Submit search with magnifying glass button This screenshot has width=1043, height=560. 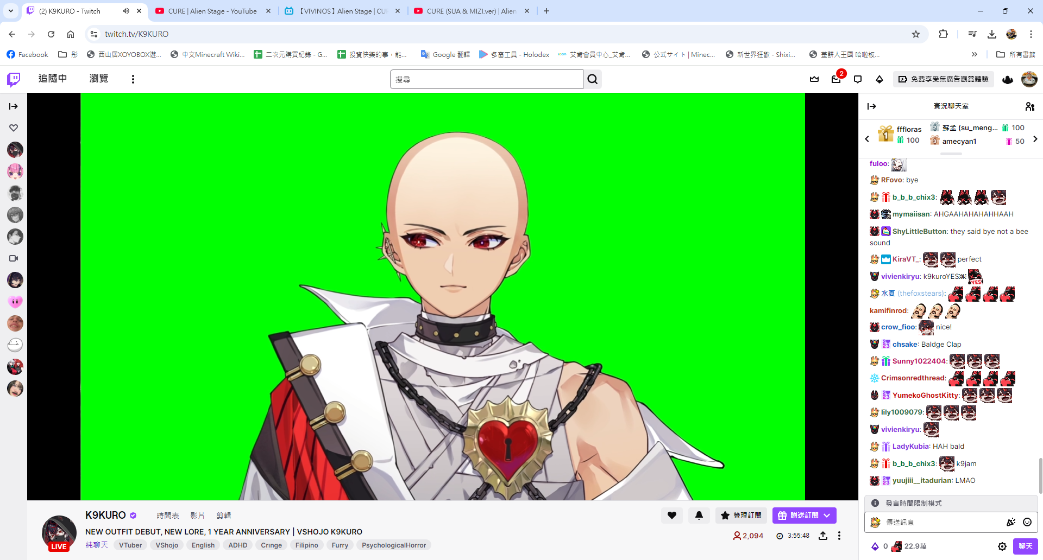(593, 79)
